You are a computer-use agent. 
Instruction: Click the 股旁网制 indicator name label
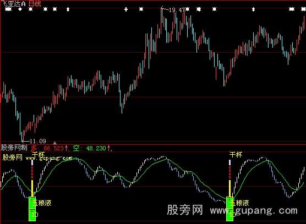14,148
